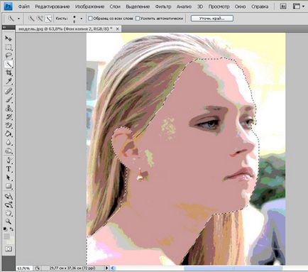Click the Photoshop Ps logo icon
Image resolution: width=308 pixels, height=272 pixels.
click(9, 6)
